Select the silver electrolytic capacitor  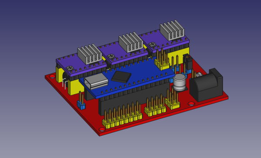pyautogui.click(x=180, y=82)
